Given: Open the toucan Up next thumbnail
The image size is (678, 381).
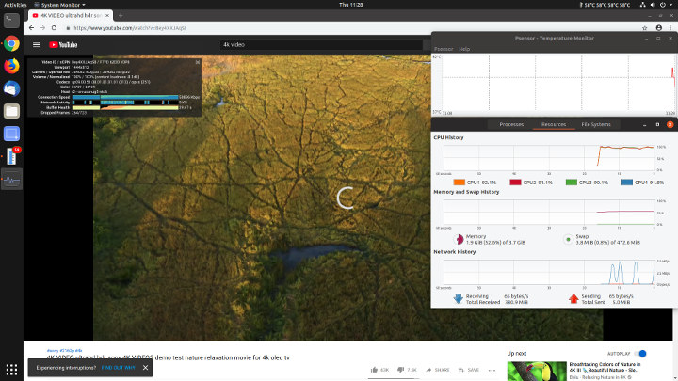Looking at the screenshot, I should click(537, 371).
